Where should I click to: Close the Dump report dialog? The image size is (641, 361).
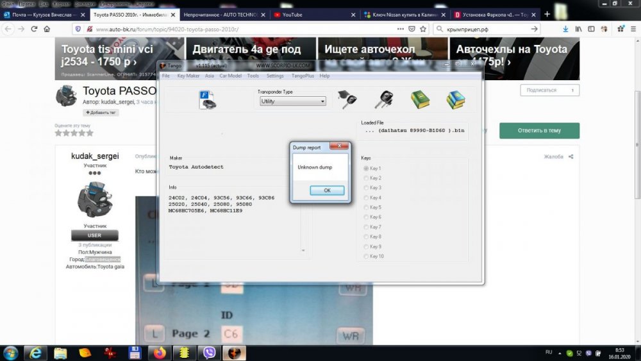click(x=339, y=146)
